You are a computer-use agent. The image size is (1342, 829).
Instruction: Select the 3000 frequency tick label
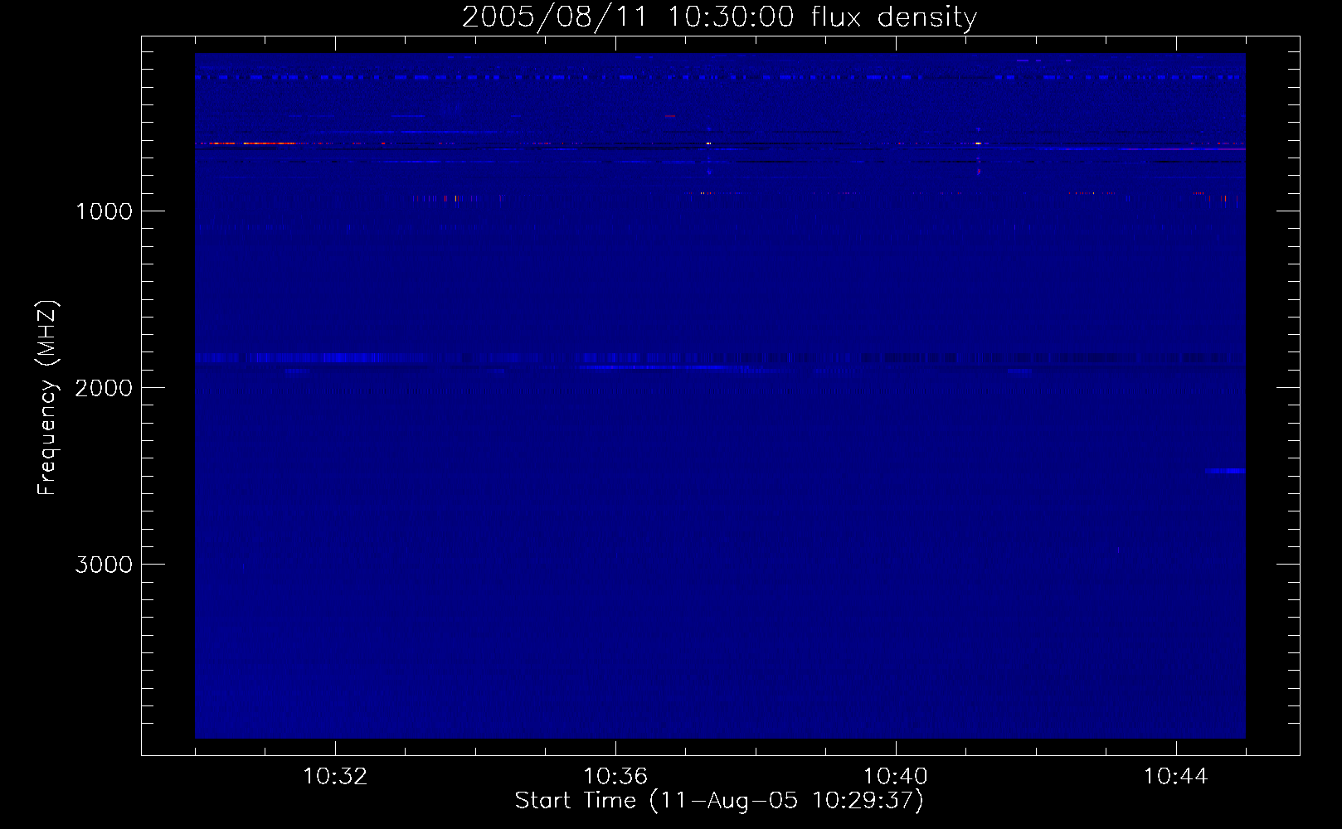[x=104, y=565]
